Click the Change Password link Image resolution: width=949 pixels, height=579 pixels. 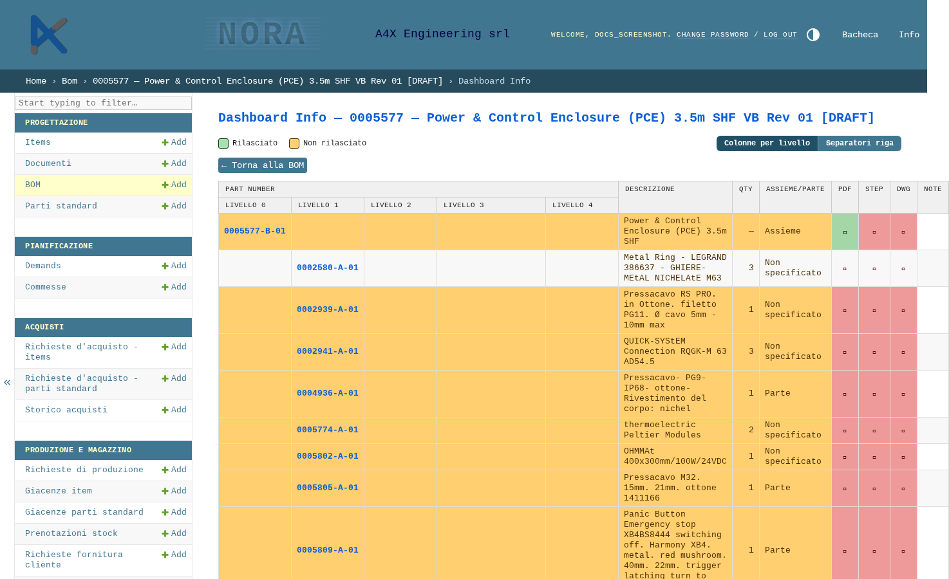(x=713, y=35)
